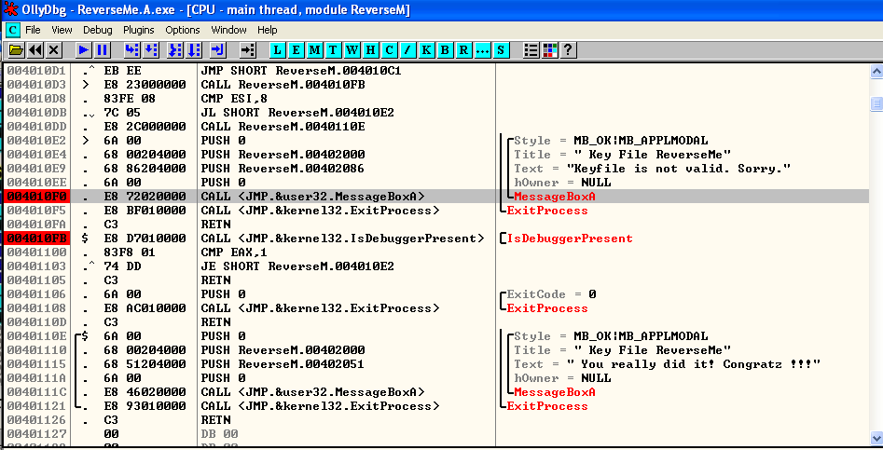Click Execute till return icon
The image size is (883, 450).
pyautogui.click(x=218, y=50)
